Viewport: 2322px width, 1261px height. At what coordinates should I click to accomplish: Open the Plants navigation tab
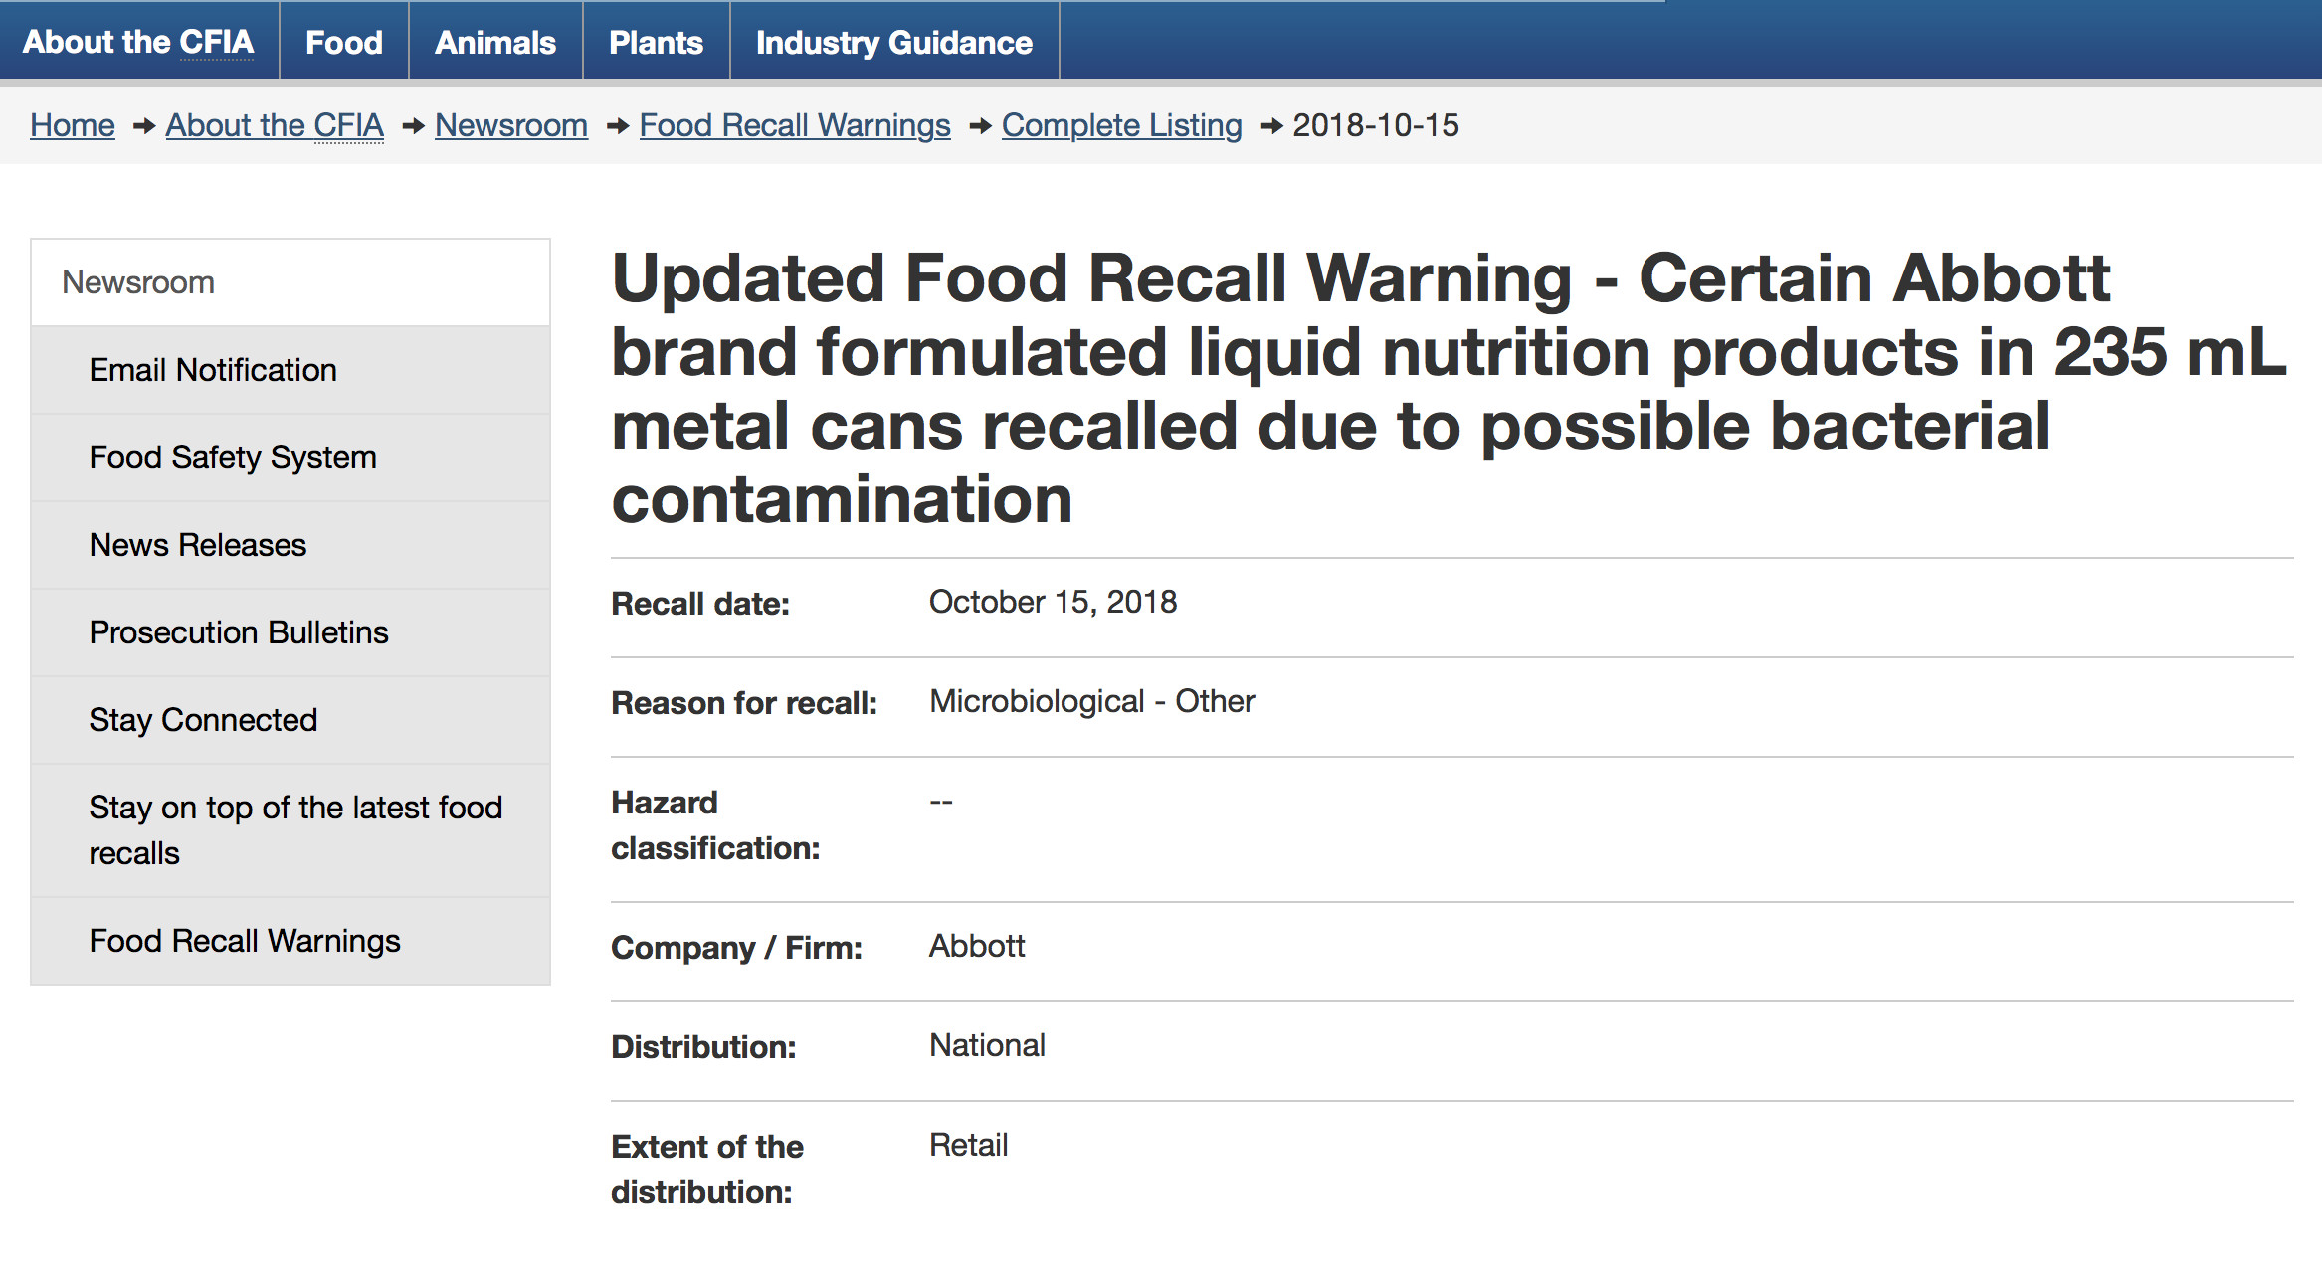pyautogui.click(x=657, y=42)
